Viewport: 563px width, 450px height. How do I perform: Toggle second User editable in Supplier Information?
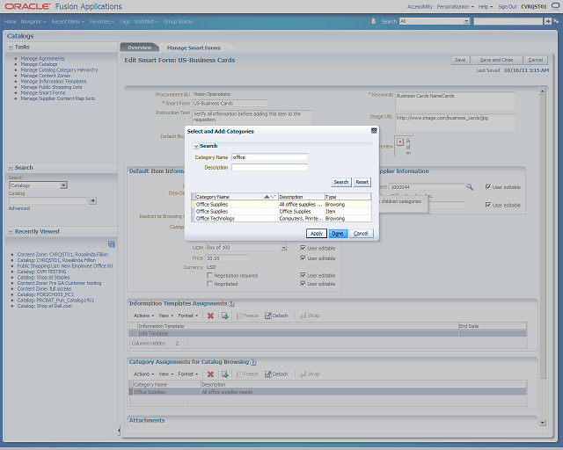(487, 205)
